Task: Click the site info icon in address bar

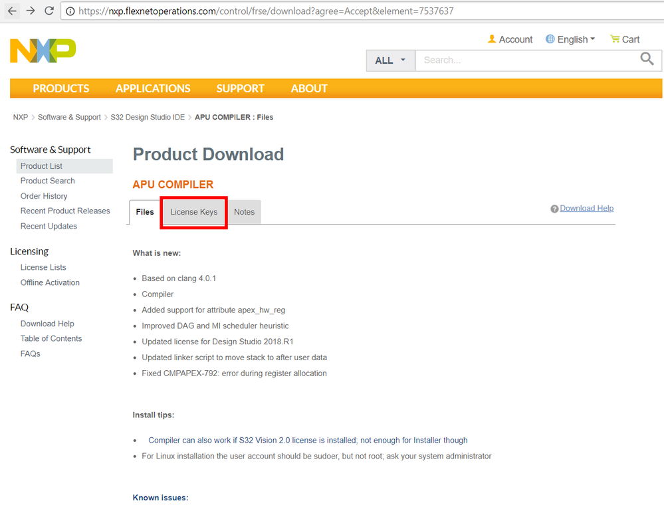Action: [70, 11]
